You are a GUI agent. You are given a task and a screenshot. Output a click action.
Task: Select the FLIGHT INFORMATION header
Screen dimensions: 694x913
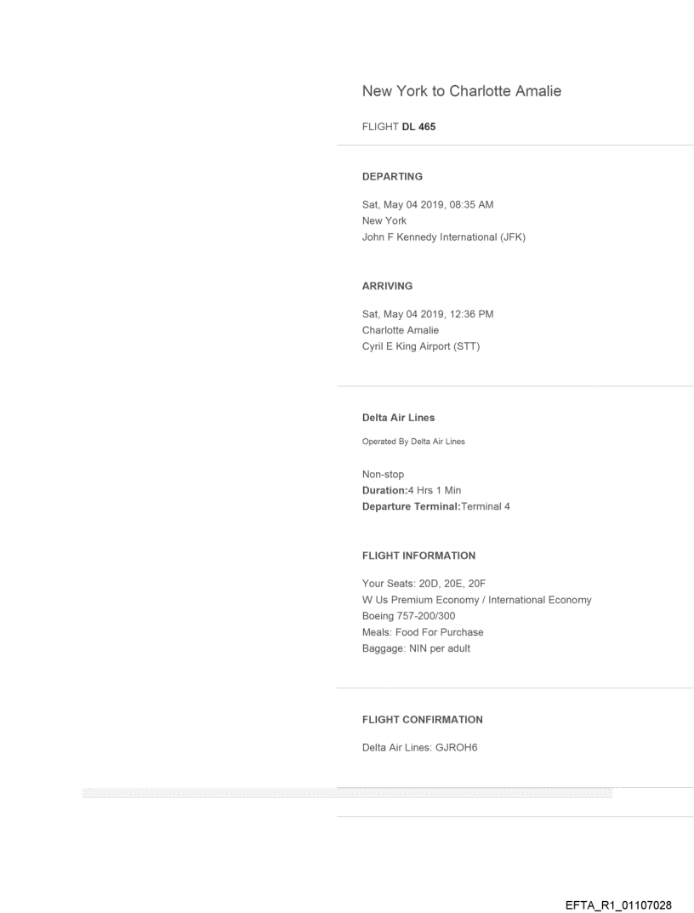418,556
